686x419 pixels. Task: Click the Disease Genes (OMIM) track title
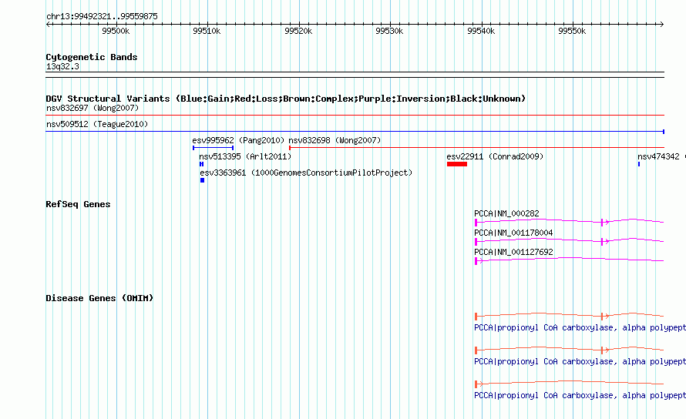point(99,298)
